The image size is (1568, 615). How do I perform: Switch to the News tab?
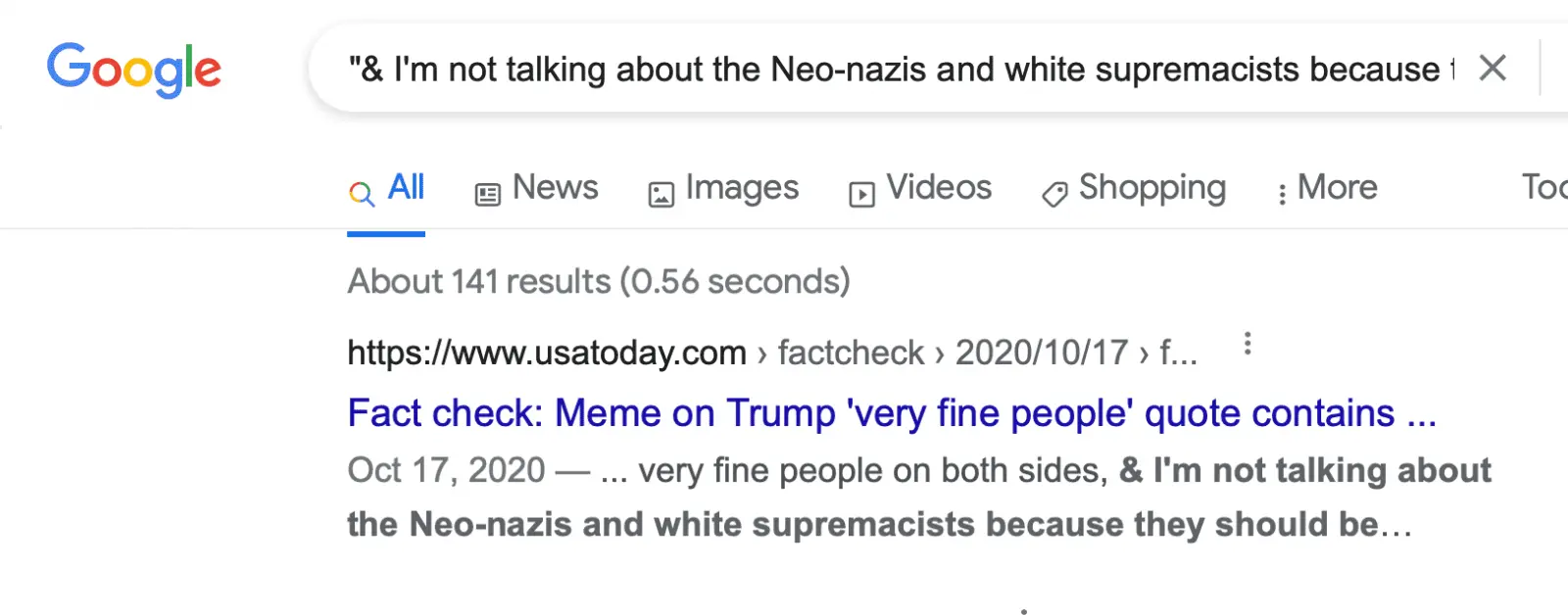(555, 187)
